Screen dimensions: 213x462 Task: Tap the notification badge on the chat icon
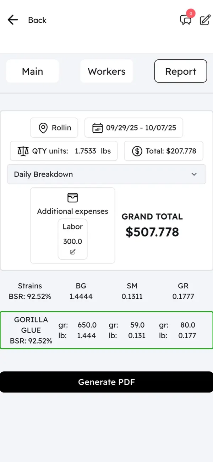click(x=191, y=14)
